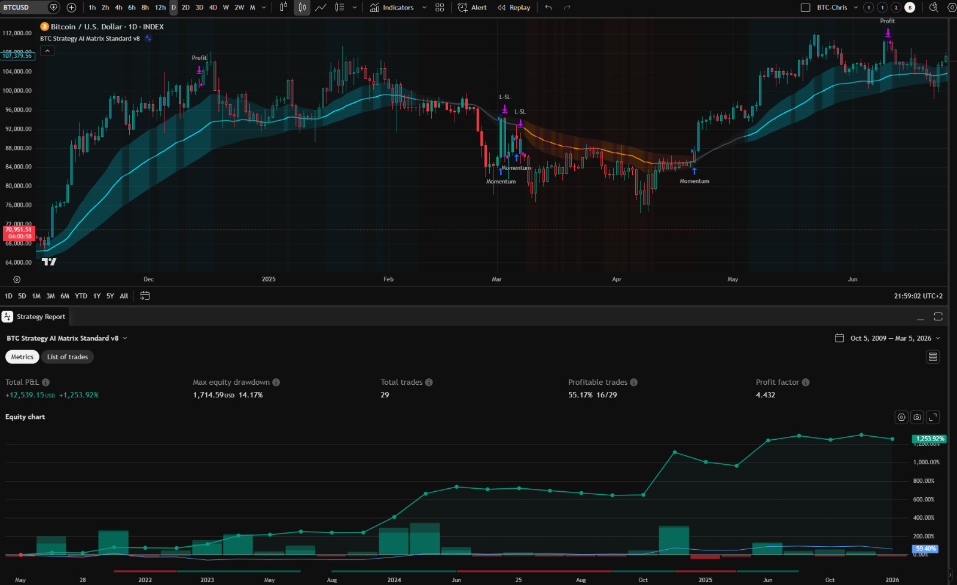
Task: Switch to the List of trades tab
Action: (68, 357)
